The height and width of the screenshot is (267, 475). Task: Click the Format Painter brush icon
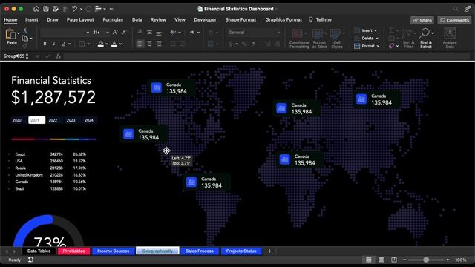[x=25, y=45]
